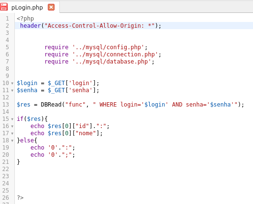
Task: Click line number 13 in the gutter
Action: tap(6, 105)
